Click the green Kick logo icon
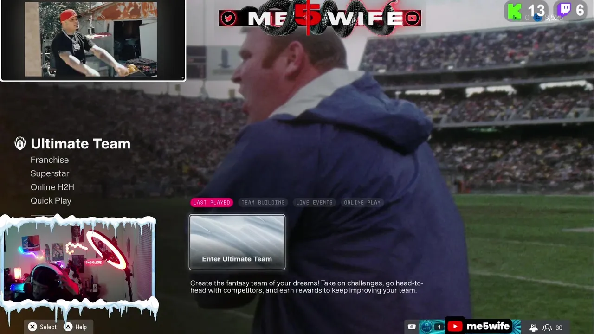The height and width of the screenshot is (334, 594). pos(515,11)
